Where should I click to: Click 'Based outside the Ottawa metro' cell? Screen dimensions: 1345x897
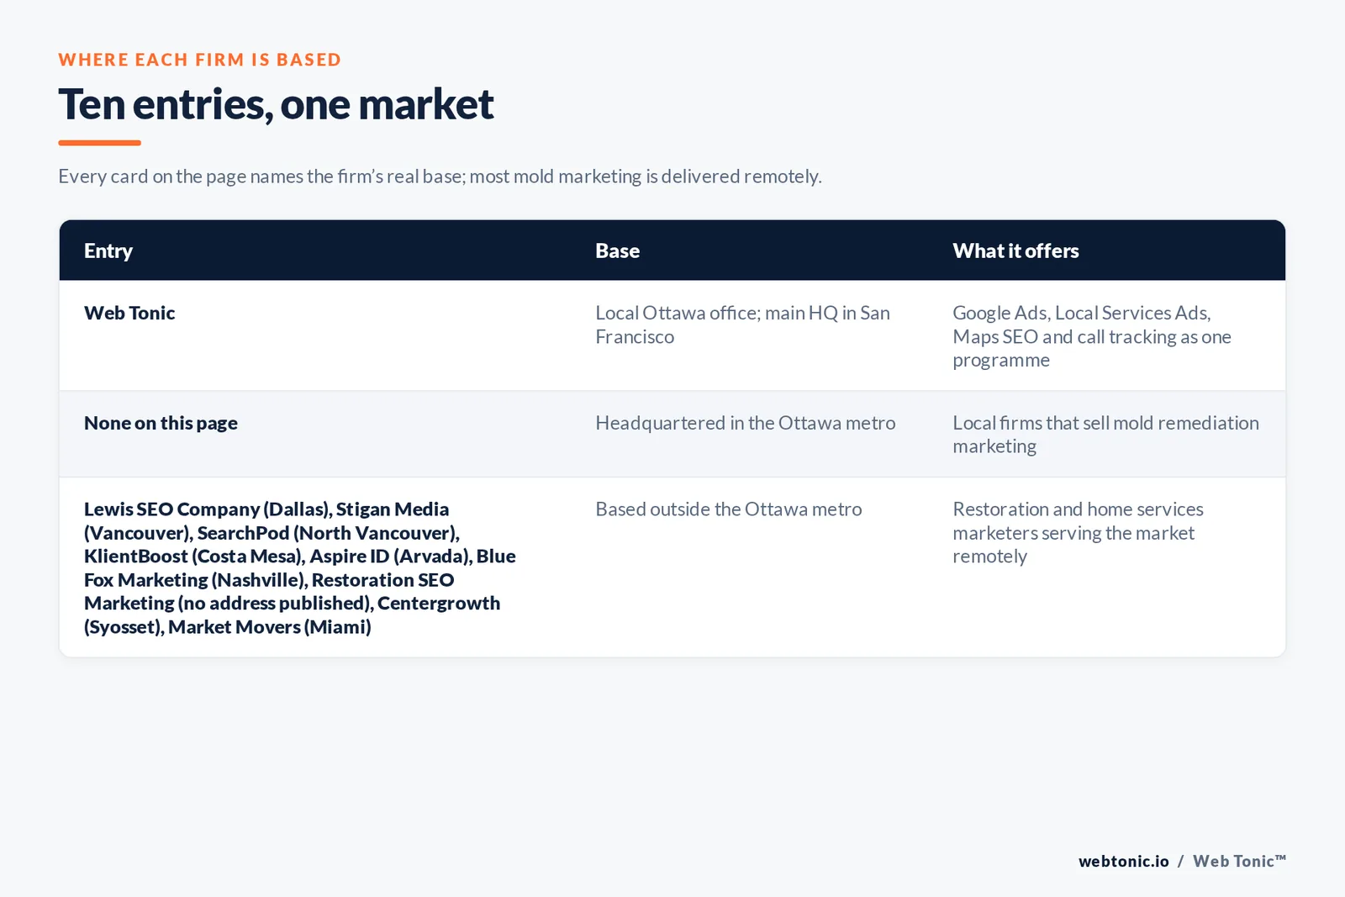pos(729,509)
